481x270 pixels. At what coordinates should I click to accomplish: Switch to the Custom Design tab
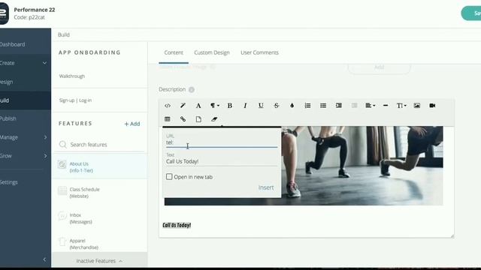tap(212, 52)
